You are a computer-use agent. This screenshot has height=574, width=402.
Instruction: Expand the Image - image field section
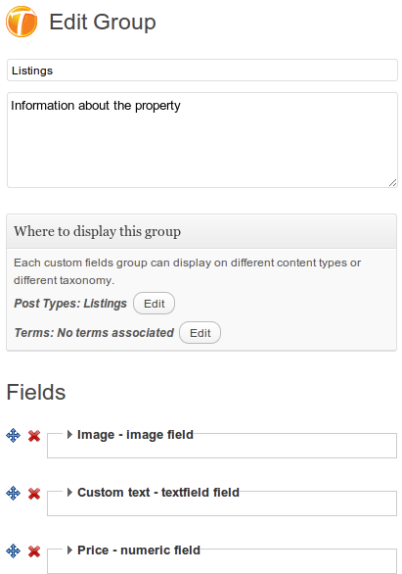coord(69,435)
